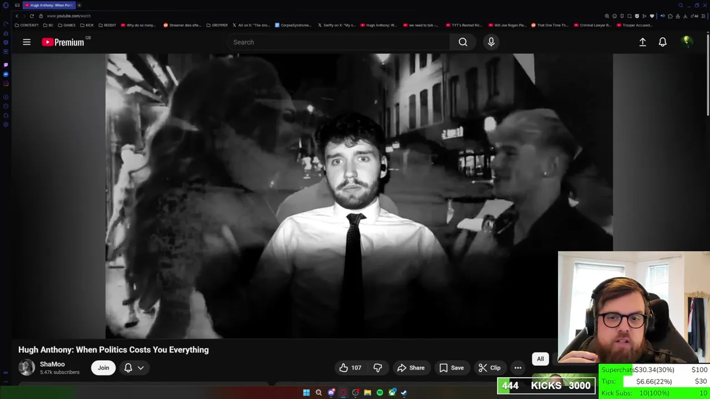Focus the YouTube search field
The height and width of the screenshot is (399, 710).
pos(338,42)
